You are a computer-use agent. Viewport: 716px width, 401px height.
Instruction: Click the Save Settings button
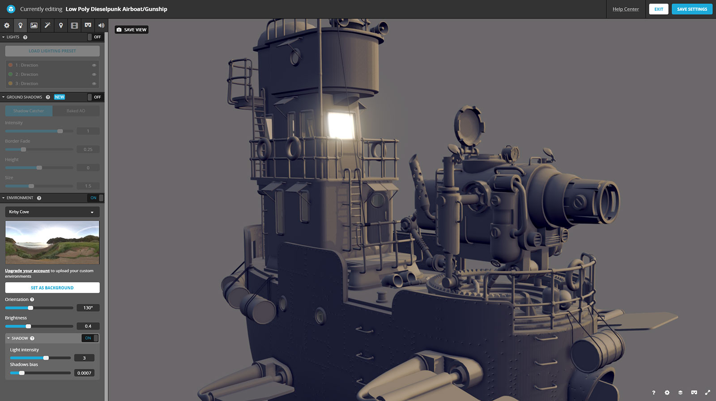point(691,9)
